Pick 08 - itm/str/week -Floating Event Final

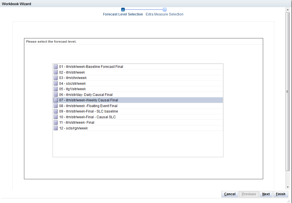coord(138,106)
